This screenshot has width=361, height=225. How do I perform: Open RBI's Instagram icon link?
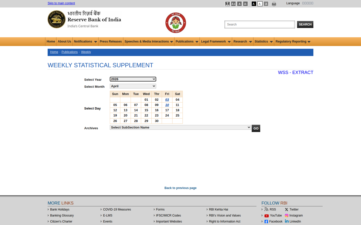(287, 215)
